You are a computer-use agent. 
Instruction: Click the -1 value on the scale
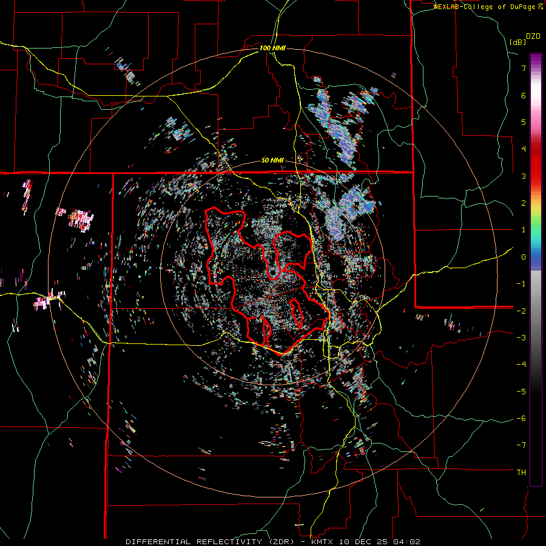(521, 284)
